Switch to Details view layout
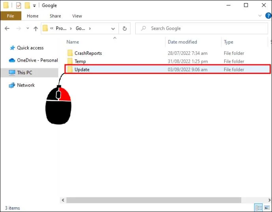Viewport: 272px width, 212px height. pyautogui.click(x=259, y=208)
